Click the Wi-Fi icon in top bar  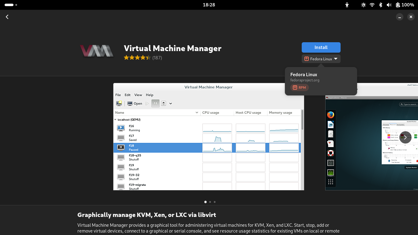click(372, 5)
